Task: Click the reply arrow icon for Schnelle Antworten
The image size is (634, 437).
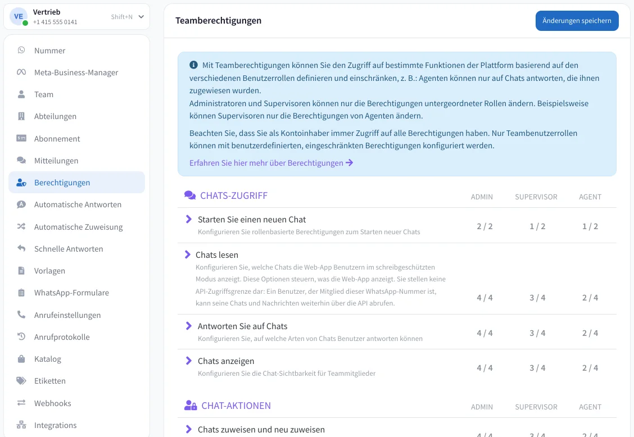Action: tap(21, 248)
